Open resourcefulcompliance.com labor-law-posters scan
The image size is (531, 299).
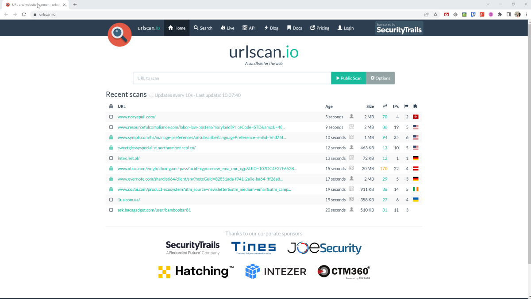[201, 127]
